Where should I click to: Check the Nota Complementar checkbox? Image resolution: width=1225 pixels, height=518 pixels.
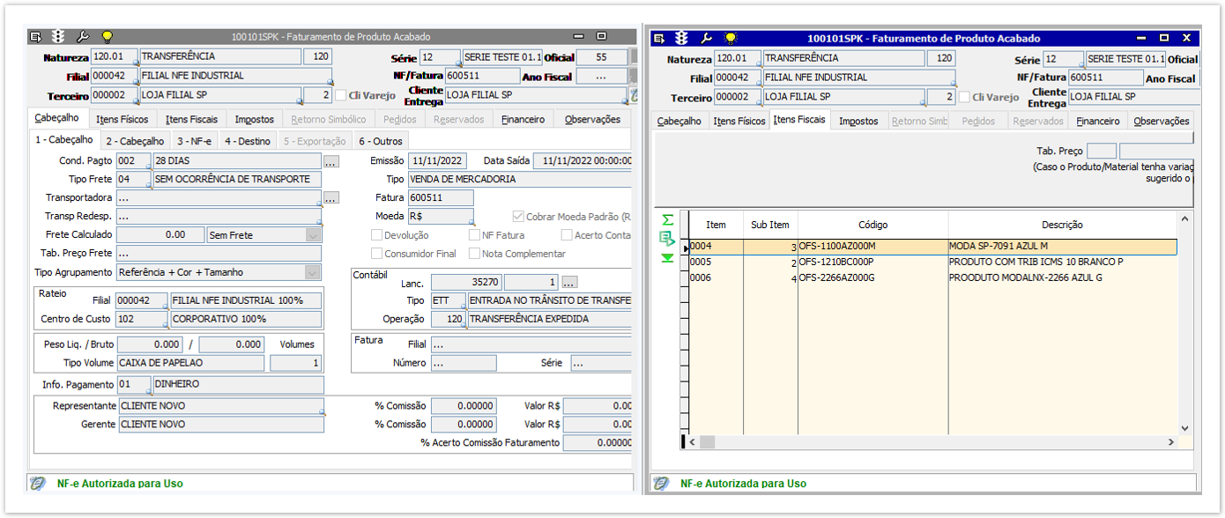[x=475, y=254]
